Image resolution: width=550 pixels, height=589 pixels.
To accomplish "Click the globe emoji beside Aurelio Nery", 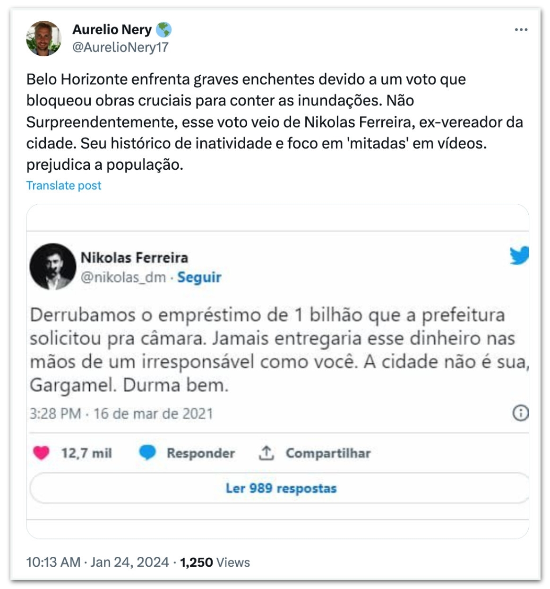I will click(163, 30).
